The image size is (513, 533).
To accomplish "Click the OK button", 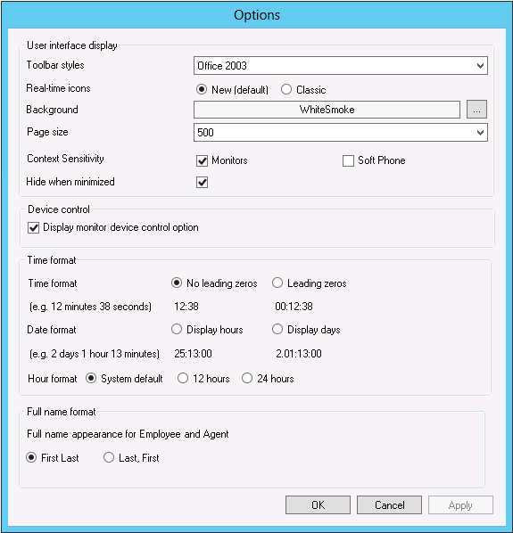I will (x=318, y=504).
